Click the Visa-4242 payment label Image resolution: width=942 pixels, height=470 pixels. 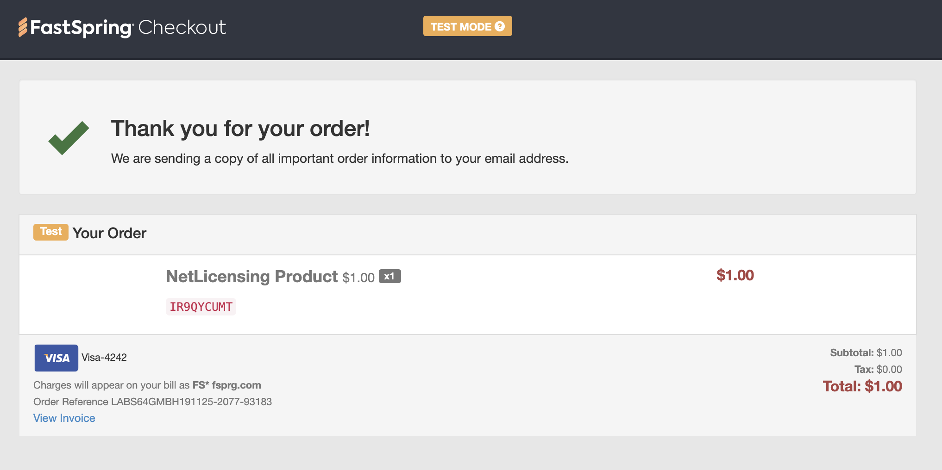[x=104, y=358]
